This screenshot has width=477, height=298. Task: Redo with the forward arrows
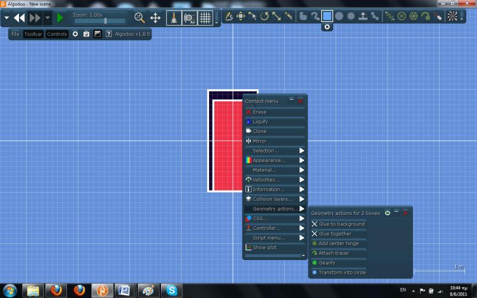[34, 18]
